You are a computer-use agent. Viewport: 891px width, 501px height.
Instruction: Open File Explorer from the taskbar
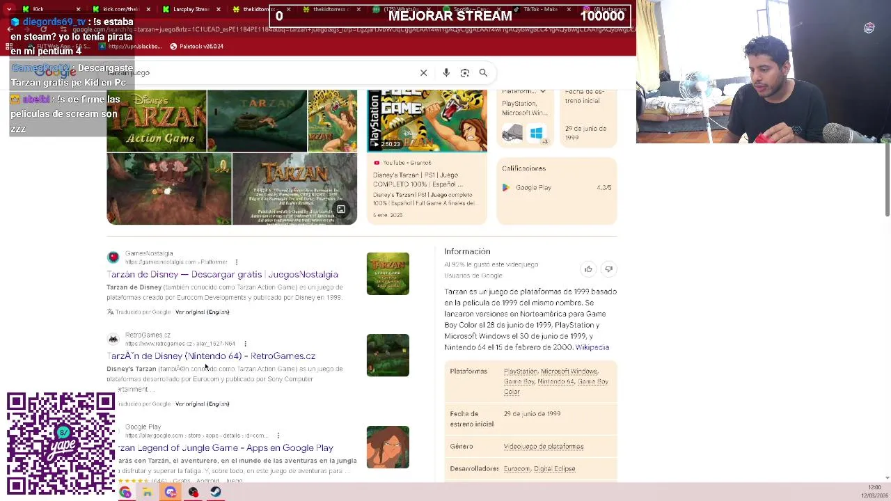pyautogui.click(x=148, y=492)
